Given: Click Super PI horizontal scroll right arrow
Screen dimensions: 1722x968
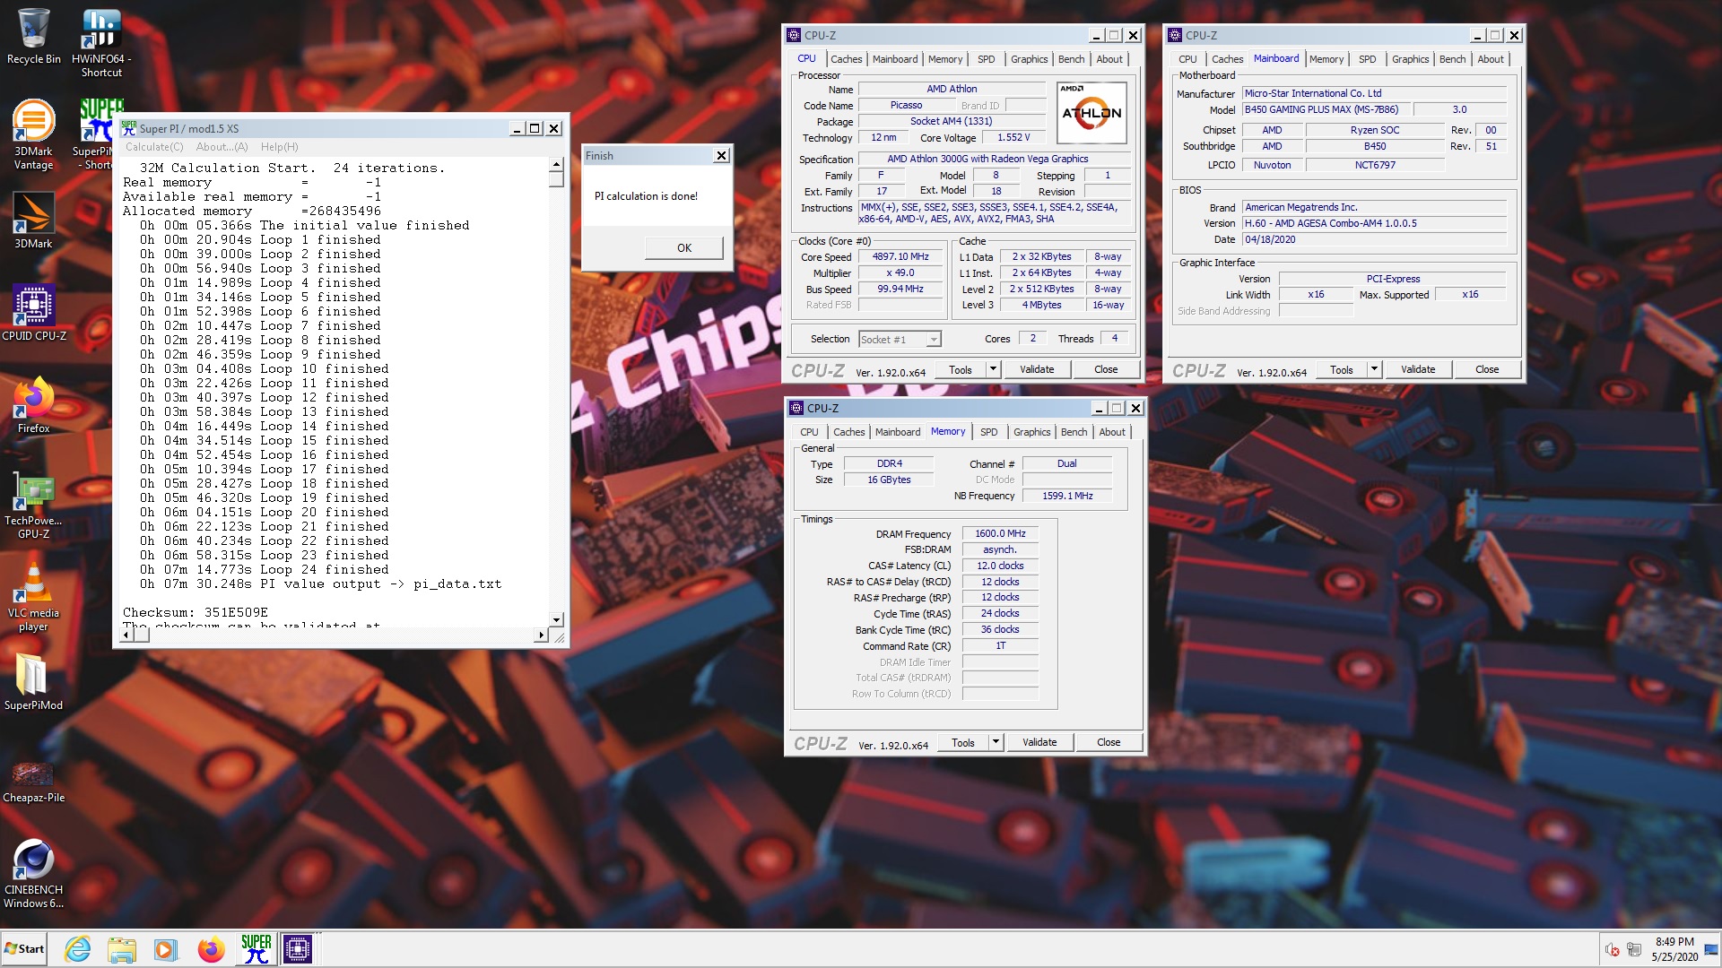Looking at the screenshot, I should coord(540,635).
